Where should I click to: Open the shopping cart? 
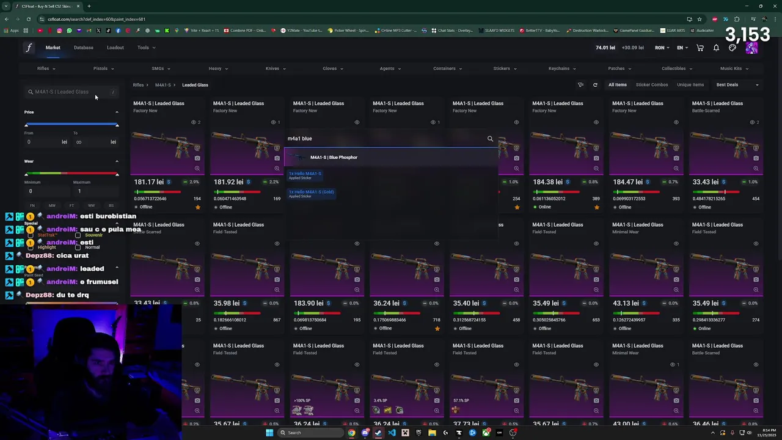[700, 48]
